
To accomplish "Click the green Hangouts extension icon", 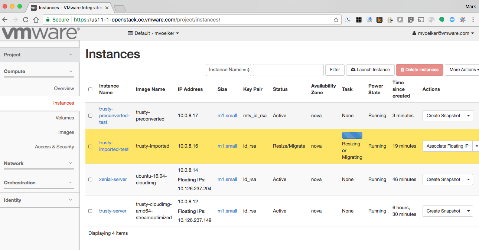I will (x=442, y=20).
